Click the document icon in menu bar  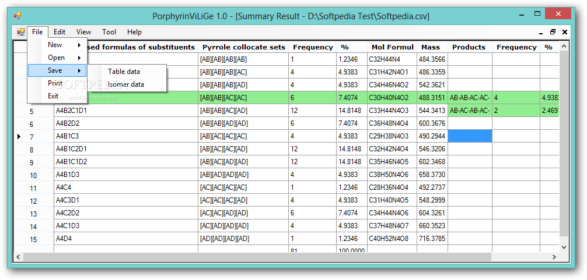click(x=20, y=32)
